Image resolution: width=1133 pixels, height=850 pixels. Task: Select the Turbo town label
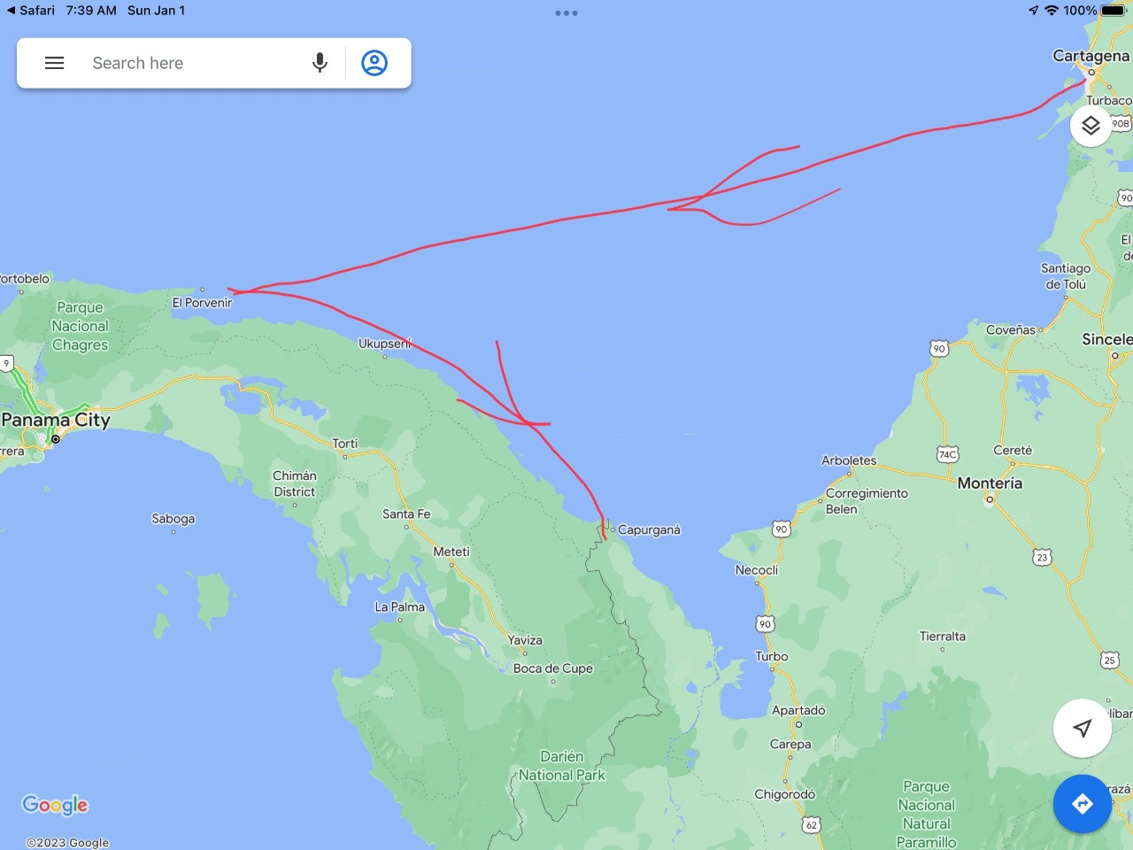click(x=771, y=656)
